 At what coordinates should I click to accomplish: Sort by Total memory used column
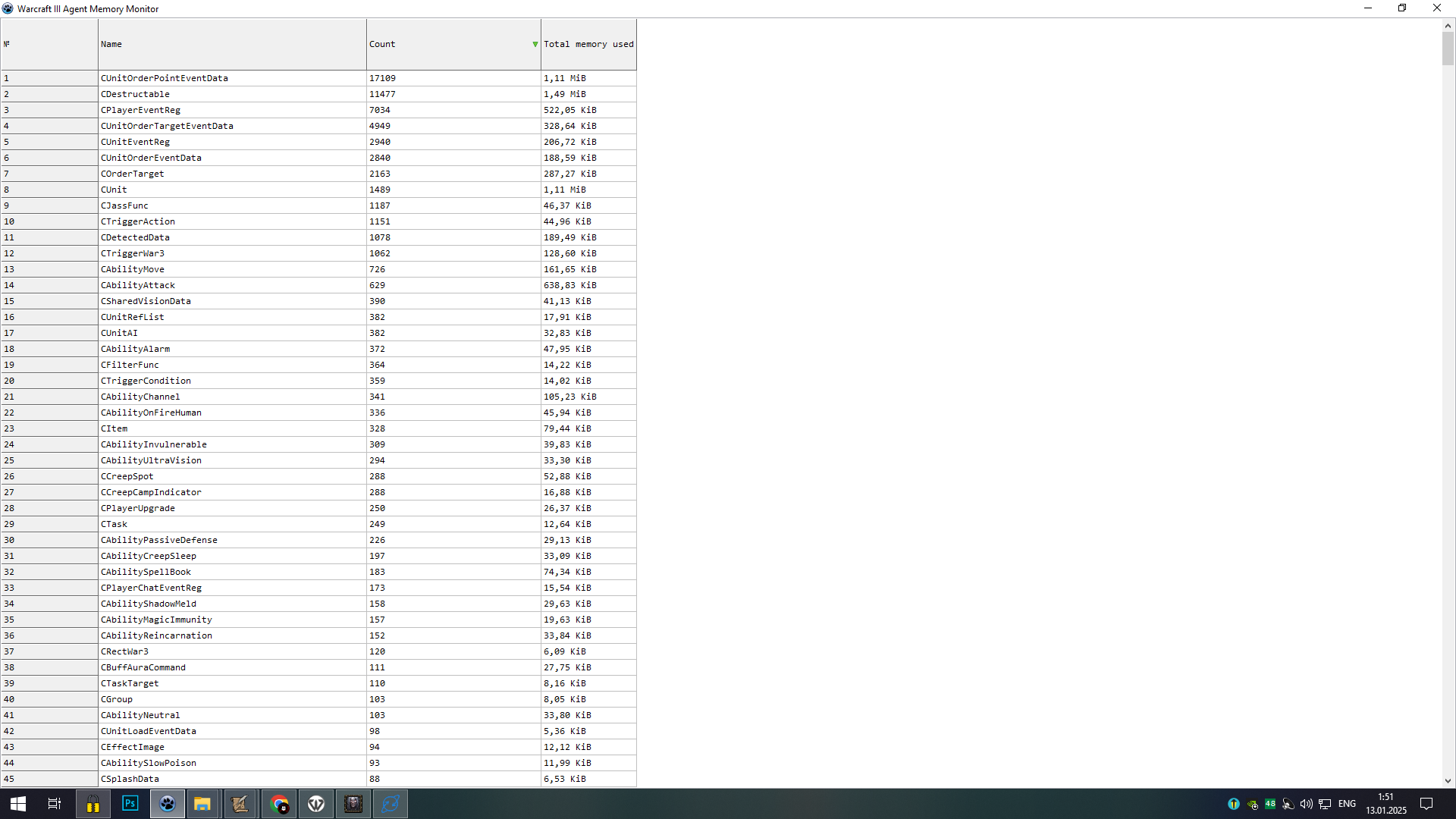click(588, 44)
